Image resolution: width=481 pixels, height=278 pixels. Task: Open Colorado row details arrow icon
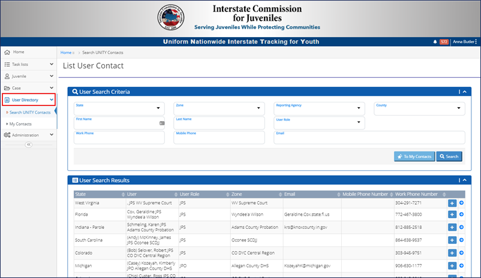(x=461, y=253)
